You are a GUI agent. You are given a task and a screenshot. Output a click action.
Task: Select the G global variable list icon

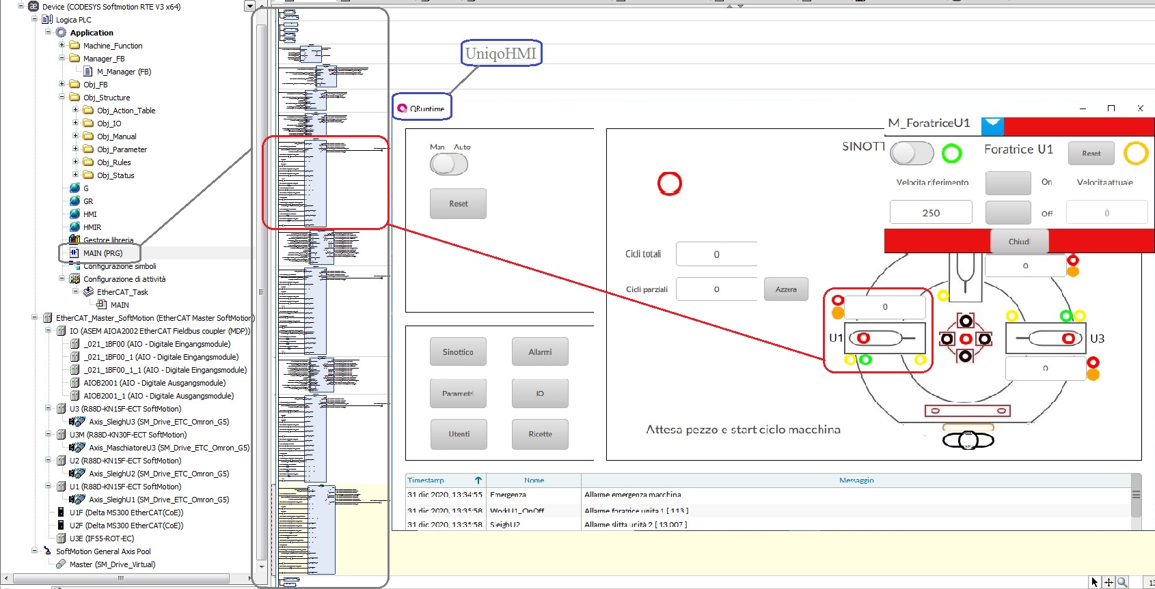coord(74,188)
